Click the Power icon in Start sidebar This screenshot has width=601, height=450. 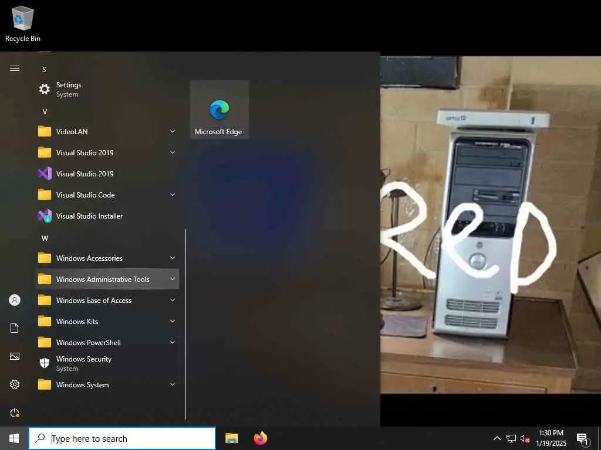click(x=15, y=412)
